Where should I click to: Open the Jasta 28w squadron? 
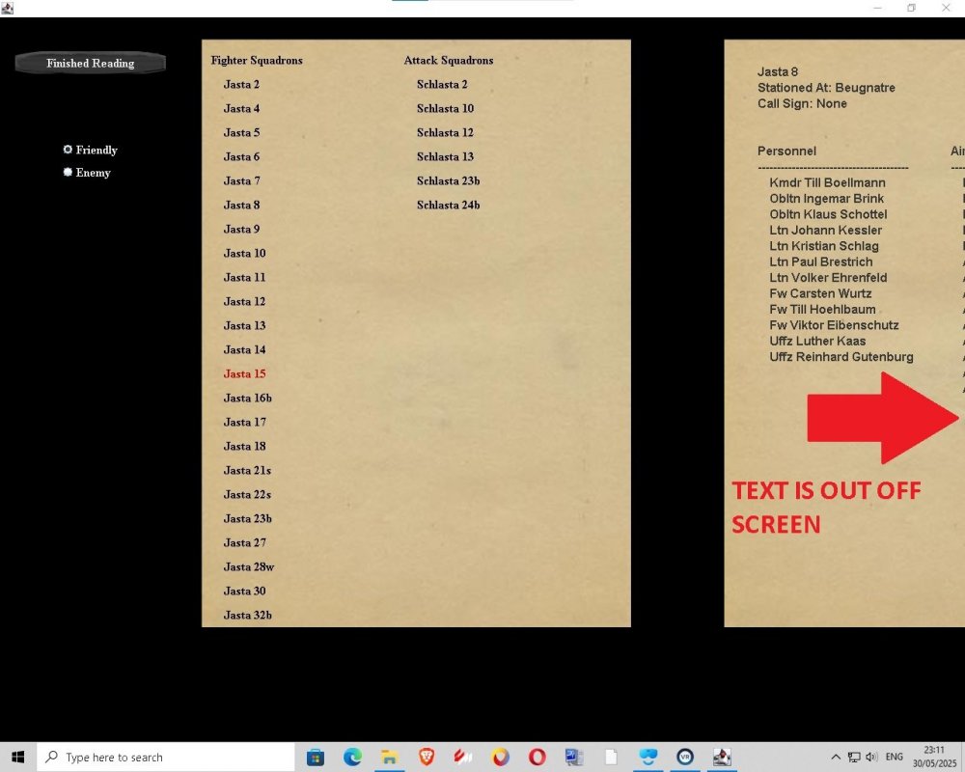pos(249,567)
